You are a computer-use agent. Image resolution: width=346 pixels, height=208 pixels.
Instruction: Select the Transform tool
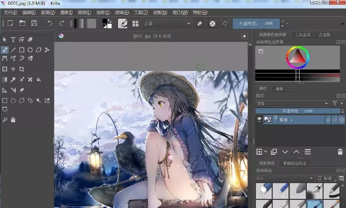(x=5, y=69)
